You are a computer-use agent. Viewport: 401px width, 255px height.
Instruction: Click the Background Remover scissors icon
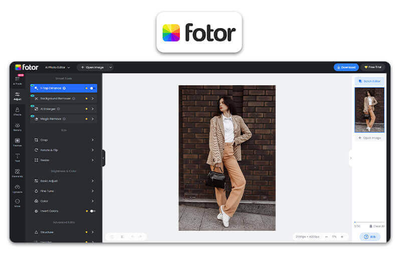click(x=36, y=98)
